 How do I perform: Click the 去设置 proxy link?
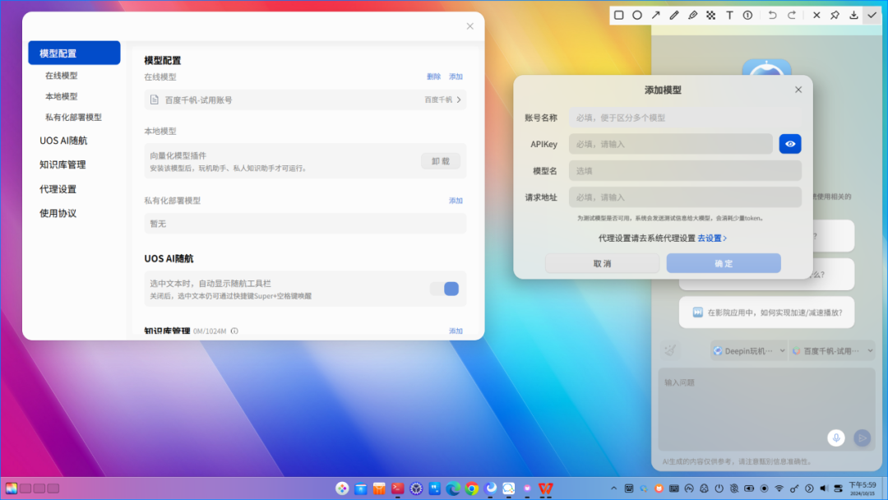[712, 238]
